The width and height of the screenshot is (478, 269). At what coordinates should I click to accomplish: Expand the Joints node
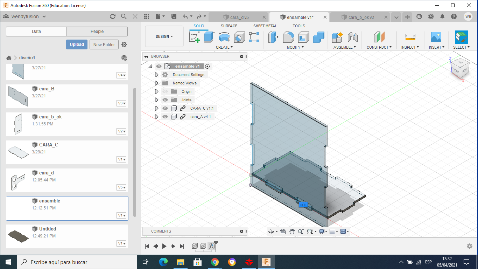(x=156, y=100)
